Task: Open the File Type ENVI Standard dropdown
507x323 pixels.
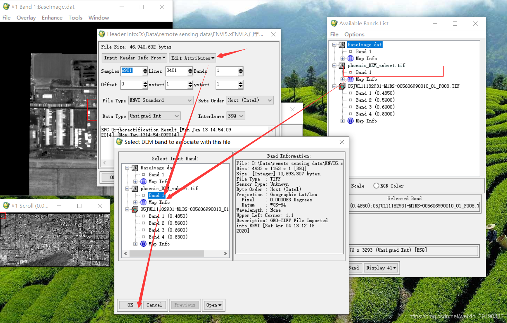Action: click(x=161, y=100)
